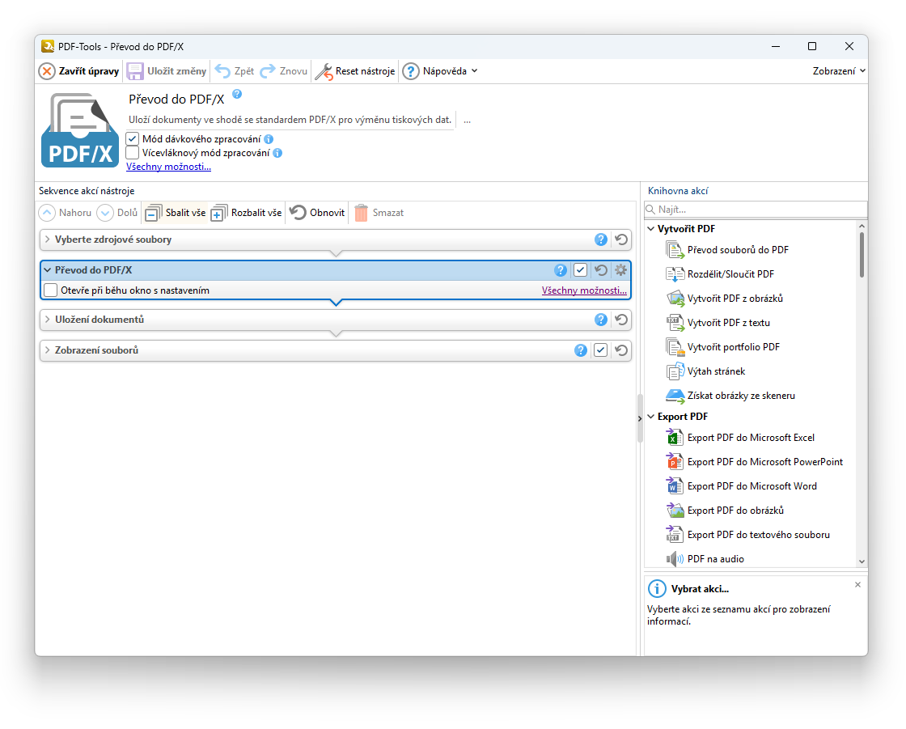Toggle the Převod do PDF/X step enabled checkbox
The image size is (906, 729).
pos(581,270)
